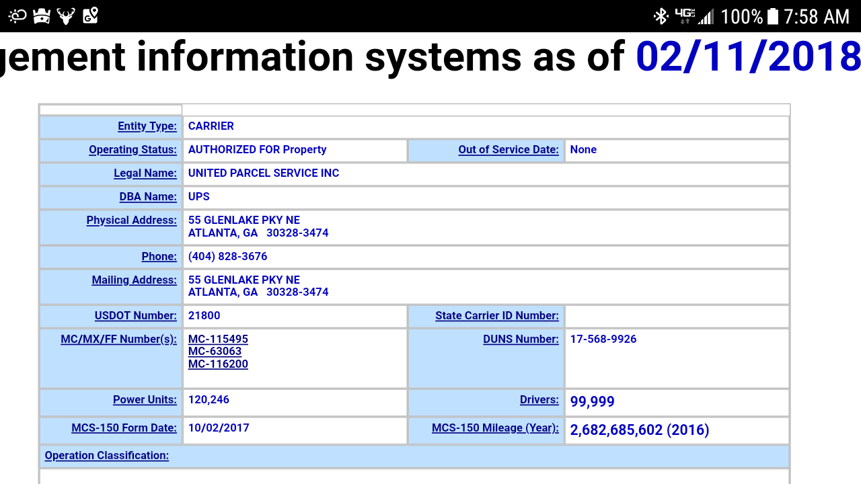
Task: Open the Power Units link
Action: (145, 400)
